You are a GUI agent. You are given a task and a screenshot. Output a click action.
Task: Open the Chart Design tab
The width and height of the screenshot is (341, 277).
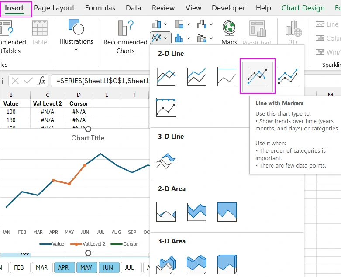[303, 8]
